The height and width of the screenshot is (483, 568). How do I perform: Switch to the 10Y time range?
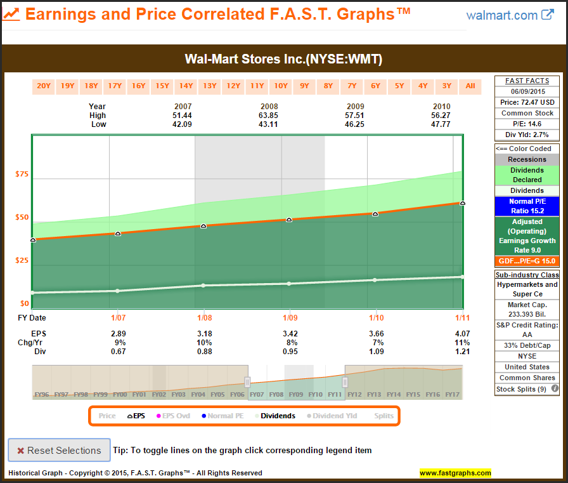(280, 86)
